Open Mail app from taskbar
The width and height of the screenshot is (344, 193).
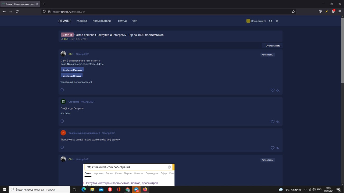[101, 189]
